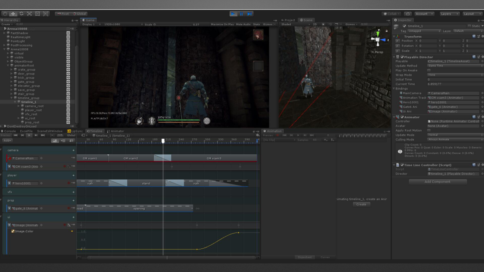The image size is (484, 272).
Task: Switch to the Project tab
Action: coord(288,20)
